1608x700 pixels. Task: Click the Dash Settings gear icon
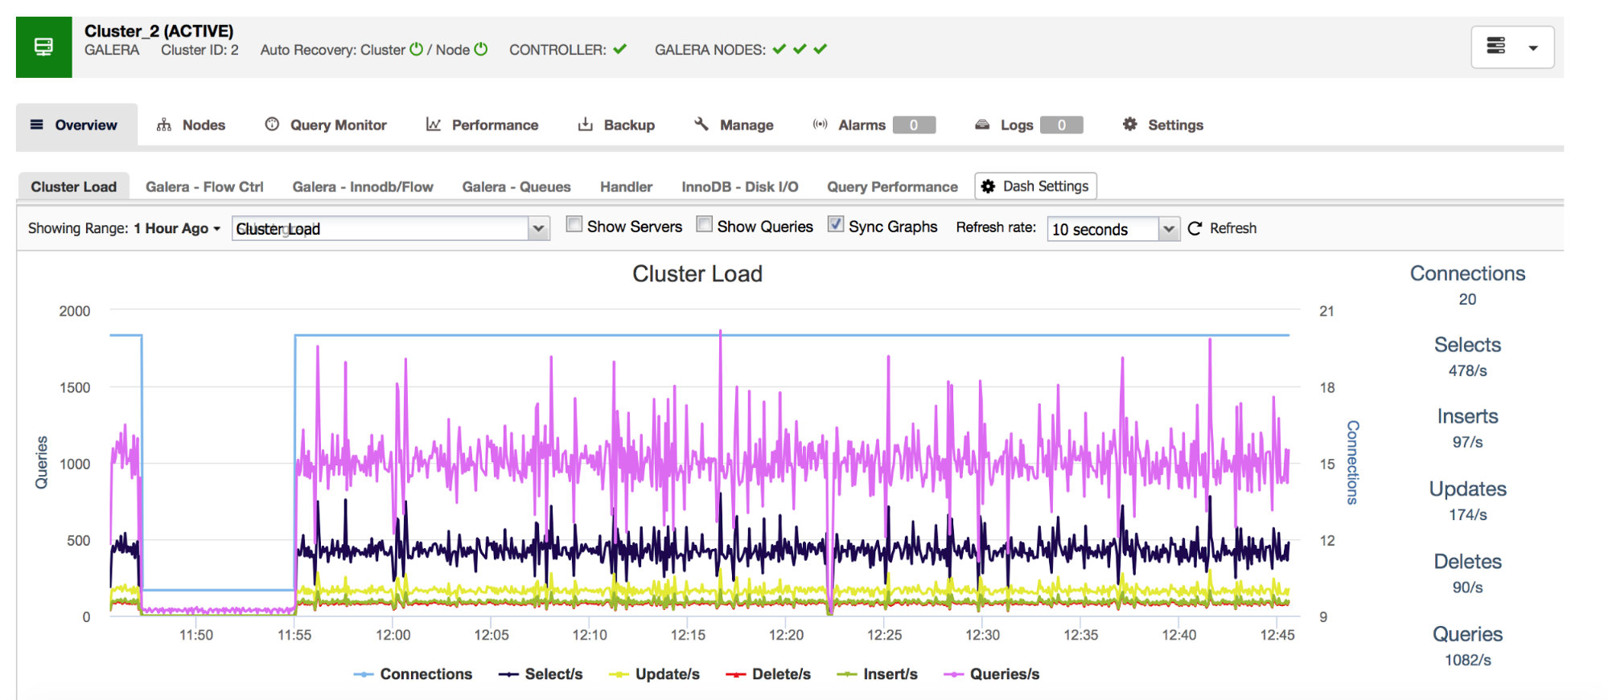click(988, 186)
